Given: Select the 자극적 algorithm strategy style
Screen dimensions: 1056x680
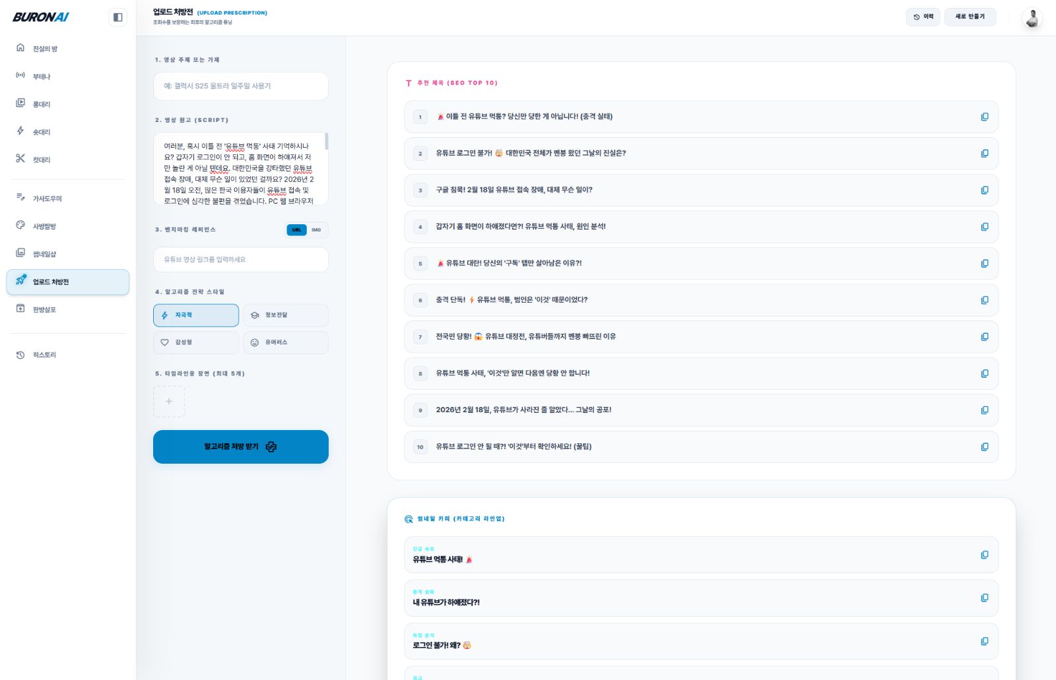Looking at the screenshot, I should (x=196, y=315).
